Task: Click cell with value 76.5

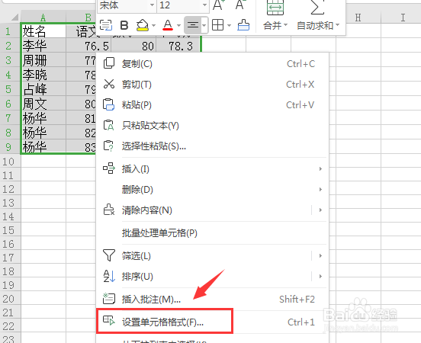Action: pyautogui.click(x=88, y=46)
